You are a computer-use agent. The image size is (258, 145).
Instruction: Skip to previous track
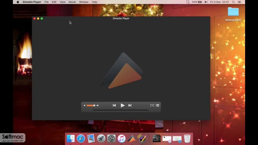coord(114,106)
